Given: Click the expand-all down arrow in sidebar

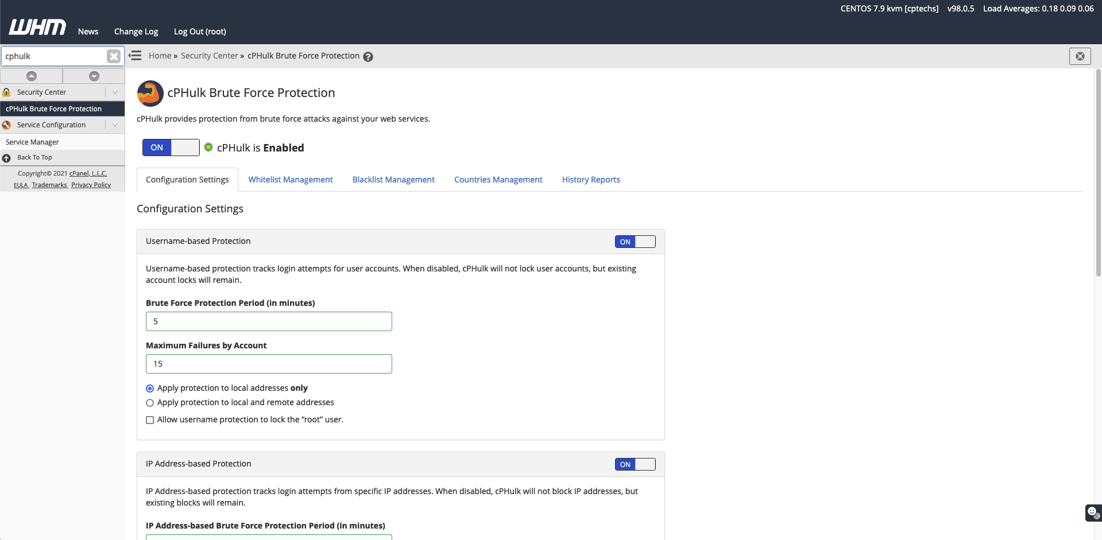Looking at the screenshot, I should [x=94, y=76].
